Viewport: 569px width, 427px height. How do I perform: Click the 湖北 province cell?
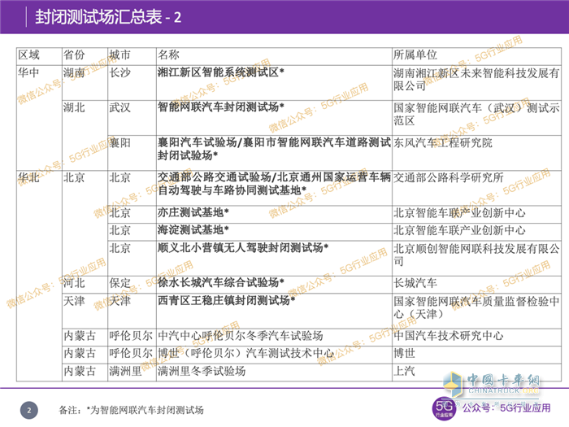click(x=85, y=136)
